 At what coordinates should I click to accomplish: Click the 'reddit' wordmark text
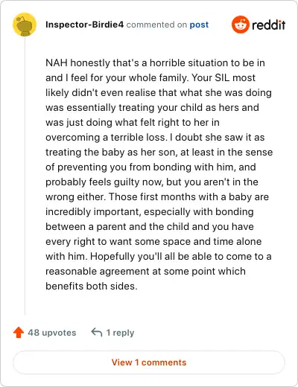tap(269, 25)
